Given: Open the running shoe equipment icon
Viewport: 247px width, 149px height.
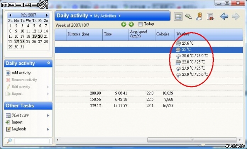Looking at the screenshot, I should point(189,16).
